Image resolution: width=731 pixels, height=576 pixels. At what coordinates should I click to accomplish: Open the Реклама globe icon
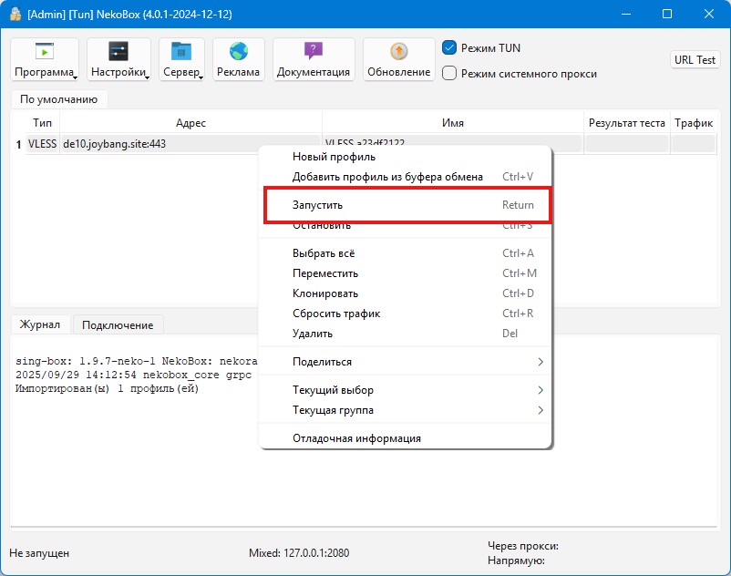[x=239, y=52]
